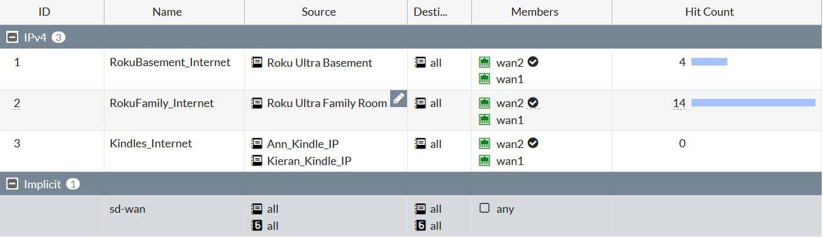Click the address icon beside Kieran_Kindle_IP
823x238 pixels.
[257, 161]
